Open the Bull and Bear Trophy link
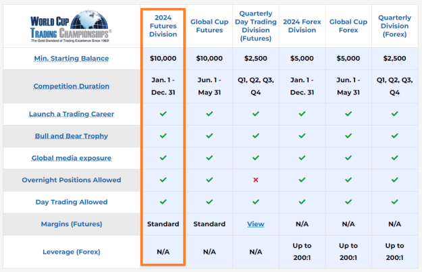This screenshot has width=422, height=272. pyautogui.click(x=72, y=136)
